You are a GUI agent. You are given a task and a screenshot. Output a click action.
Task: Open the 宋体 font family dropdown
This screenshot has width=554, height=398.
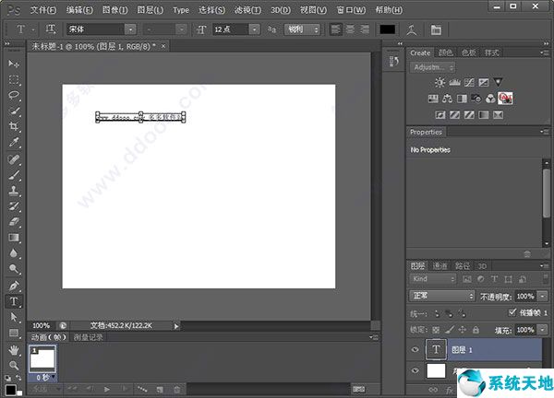131,29
